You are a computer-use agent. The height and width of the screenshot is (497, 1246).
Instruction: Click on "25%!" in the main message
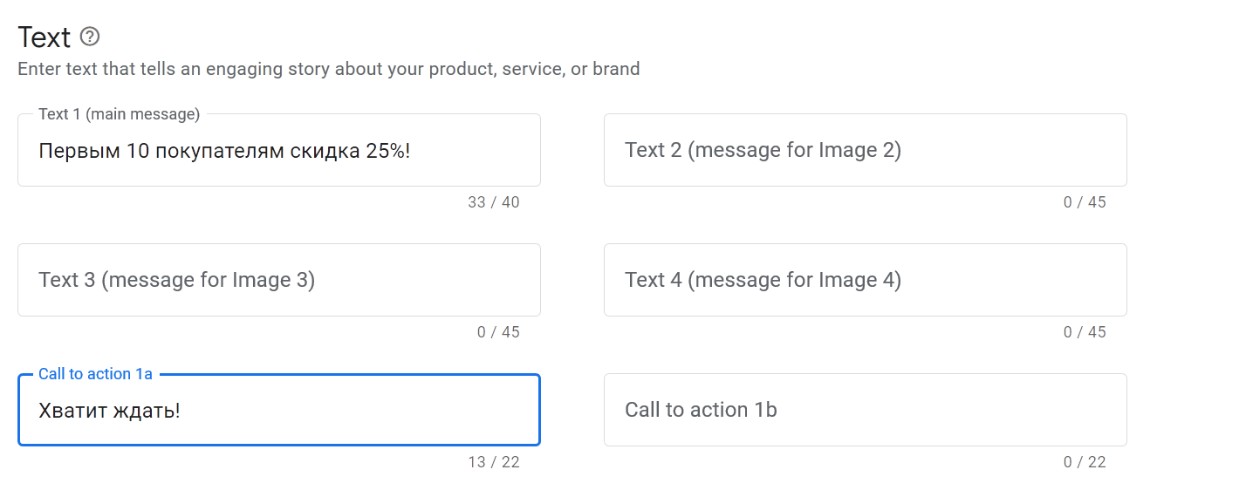(x=388, y=151)
